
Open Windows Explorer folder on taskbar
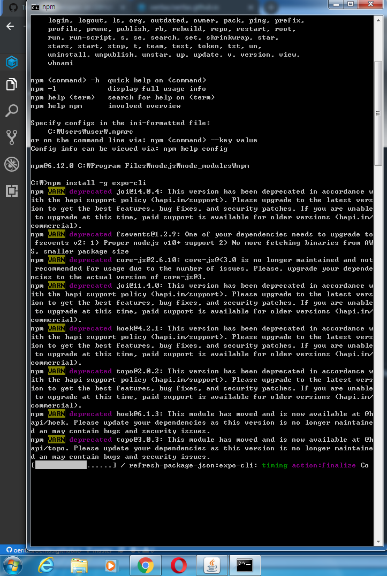79,566
